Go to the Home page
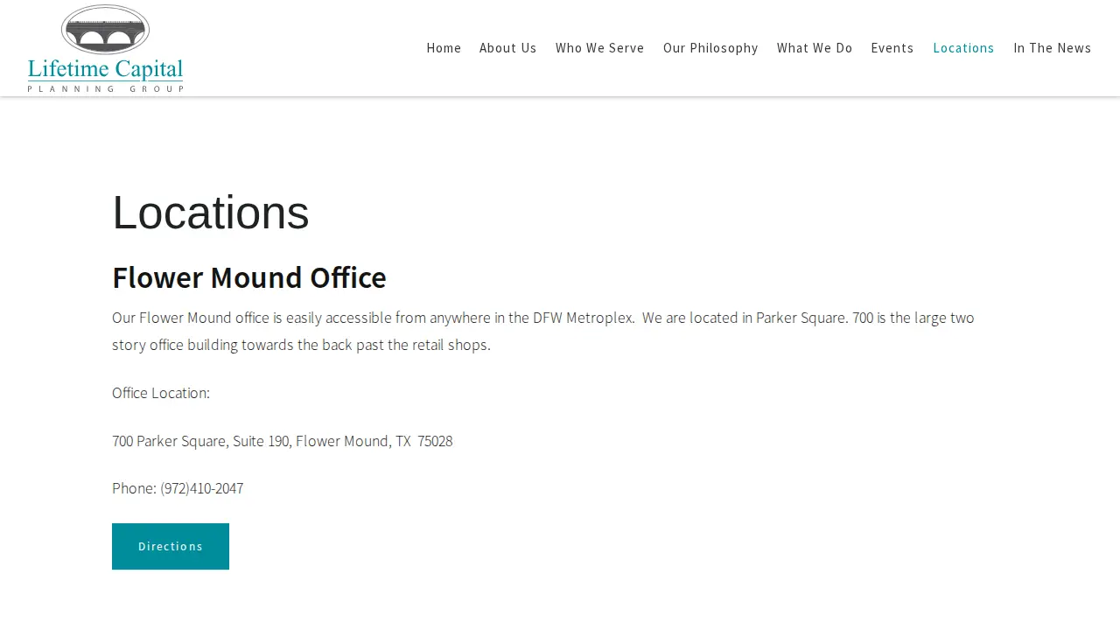This screenshot has height=630, width=1120. (x=444, y=48)
